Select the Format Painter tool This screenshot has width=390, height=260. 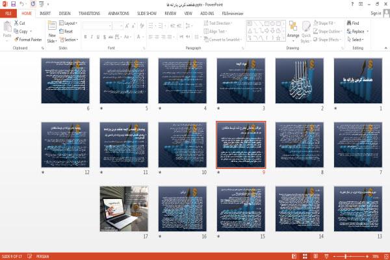tap(28, 40)
